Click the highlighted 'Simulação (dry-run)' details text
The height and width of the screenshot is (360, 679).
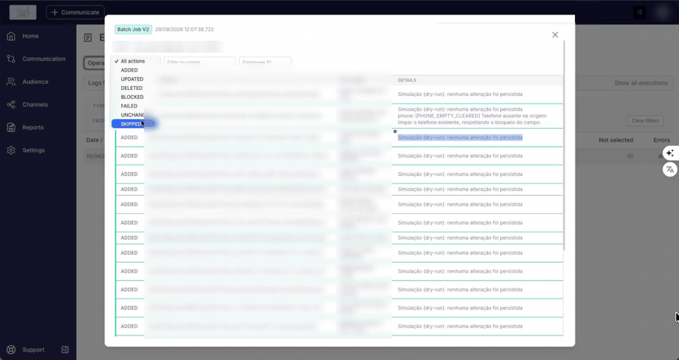460,137
